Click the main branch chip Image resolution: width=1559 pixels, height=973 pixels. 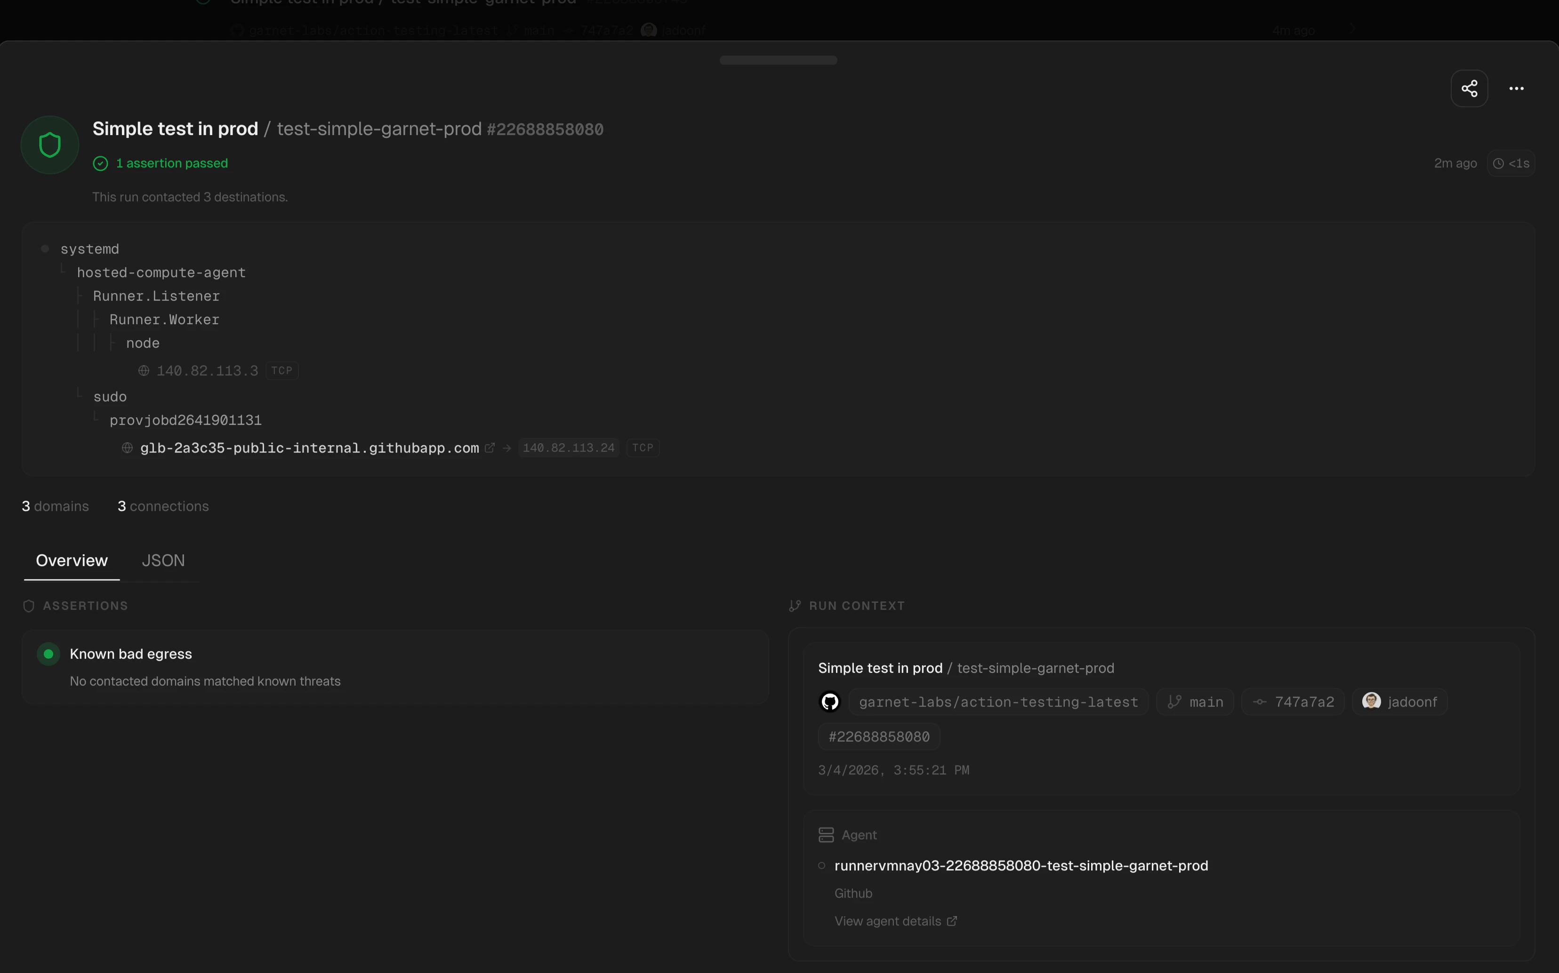coord(1195,702)
